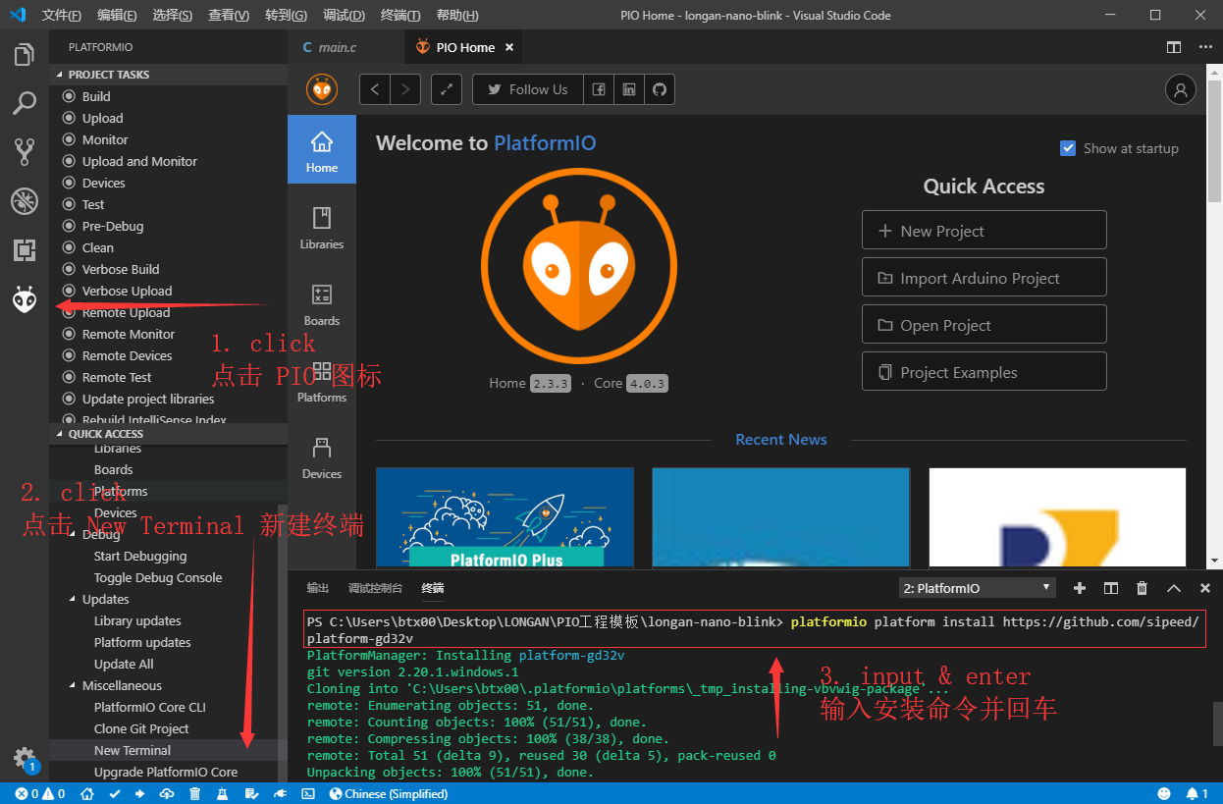This screenshot has width=1223, height=804.
Task: Maximize the panel with the up chevron
Action: click(x=1174, y=588)
